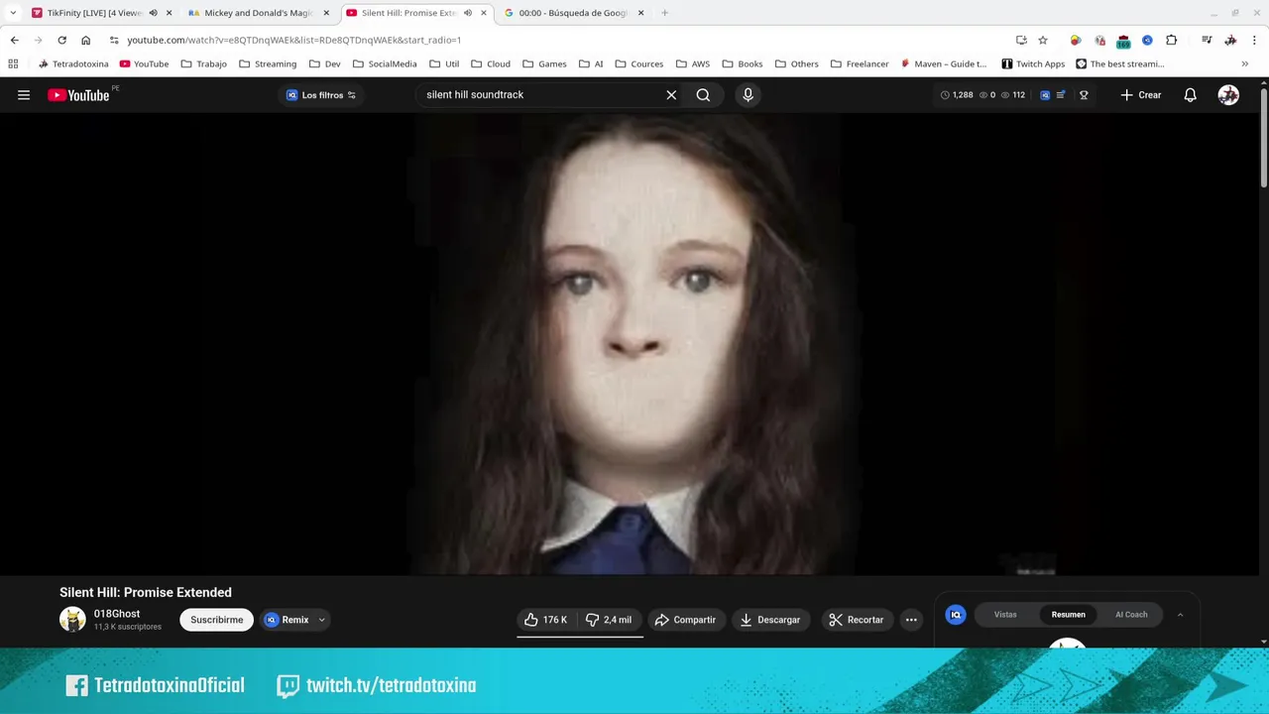The image size is (1269, 714).
Task: Expand the Remix dropdown arrow
Action: click(x=321, y=620)
